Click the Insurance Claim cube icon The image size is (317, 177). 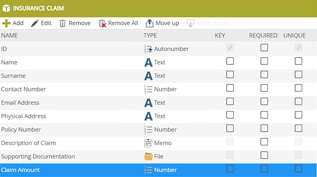pyautogui.click(x=6, y=8)
